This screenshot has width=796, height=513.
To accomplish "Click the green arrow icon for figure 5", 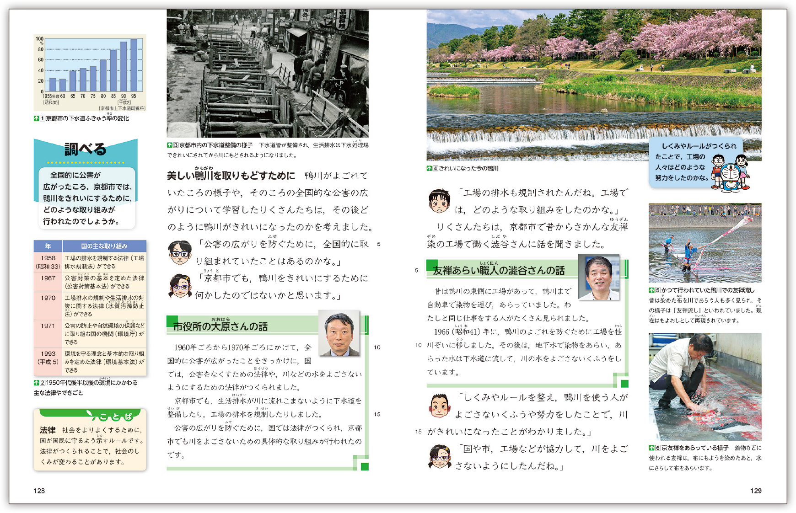I will pos(651,290).
